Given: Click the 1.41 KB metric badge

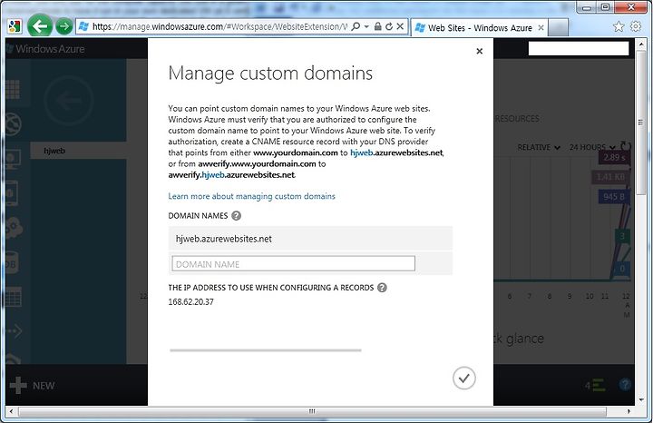Looking at the screenshot, I should (x=610, y=177).
